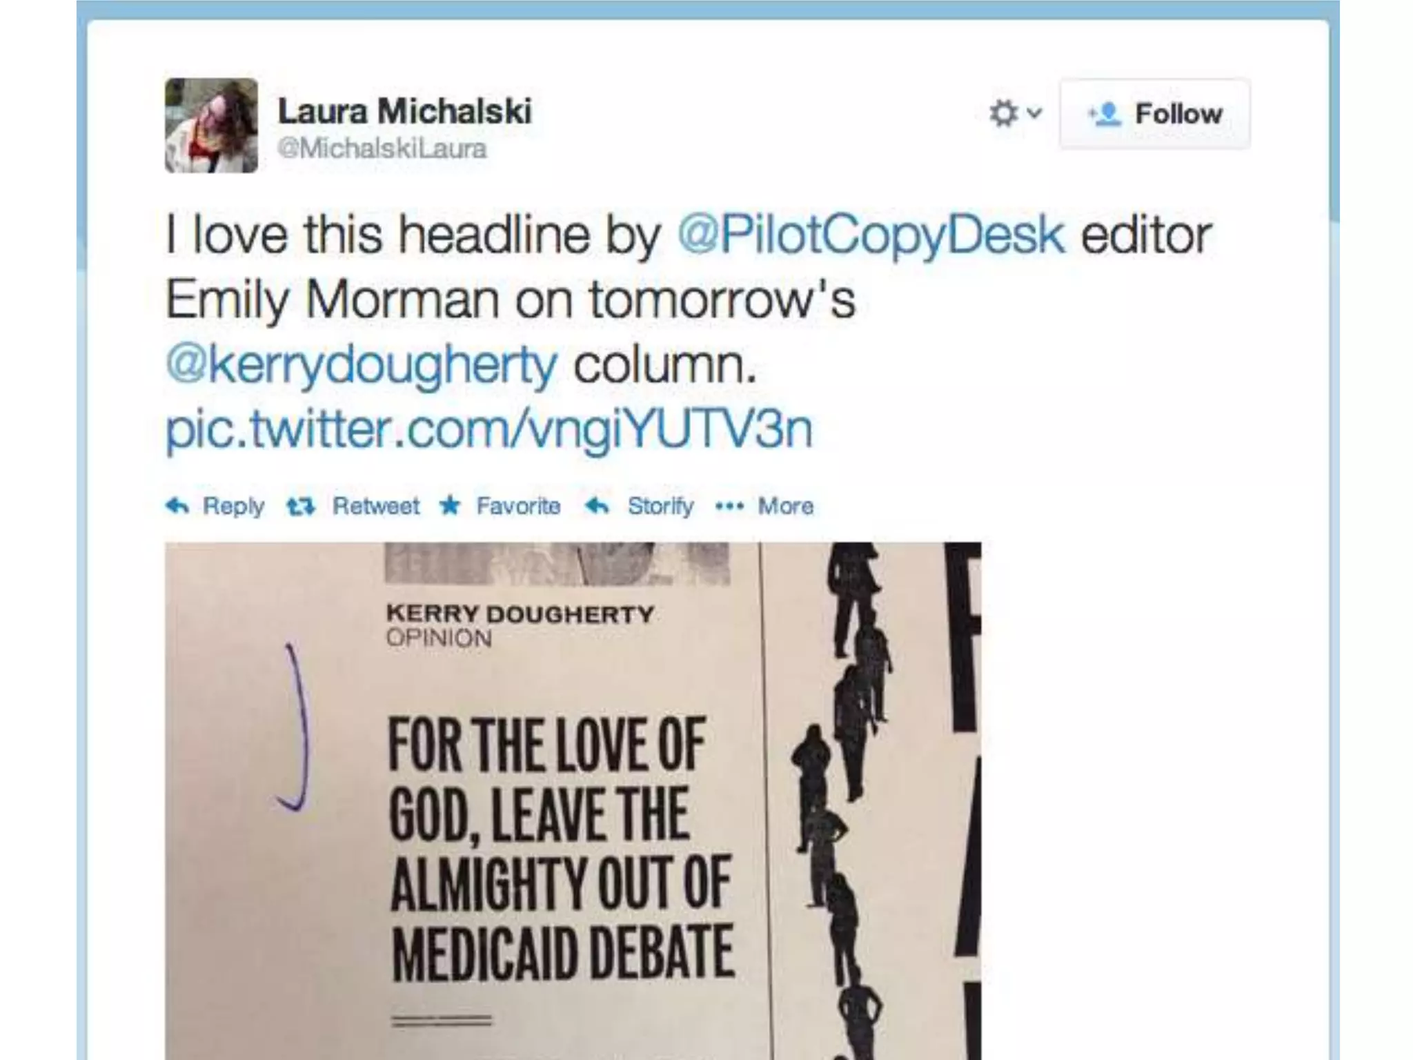The width and height of the screenshot is (1413, 1060).
Task: Click the Retweet arrows icon
Action: click(301, 507)
